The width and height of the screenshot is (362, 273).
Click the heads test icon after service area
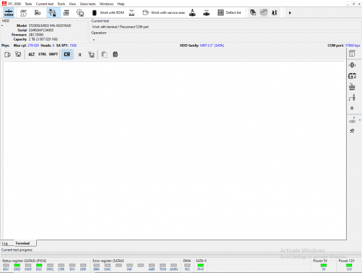pos(192,12)
